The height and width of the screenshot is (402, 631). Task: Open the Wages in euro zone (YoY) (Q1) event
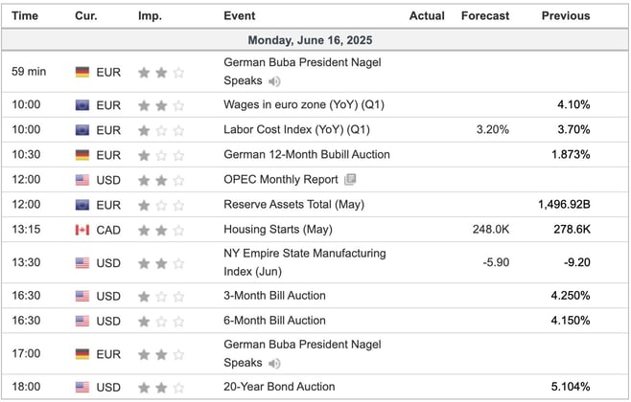coord(304,105)
